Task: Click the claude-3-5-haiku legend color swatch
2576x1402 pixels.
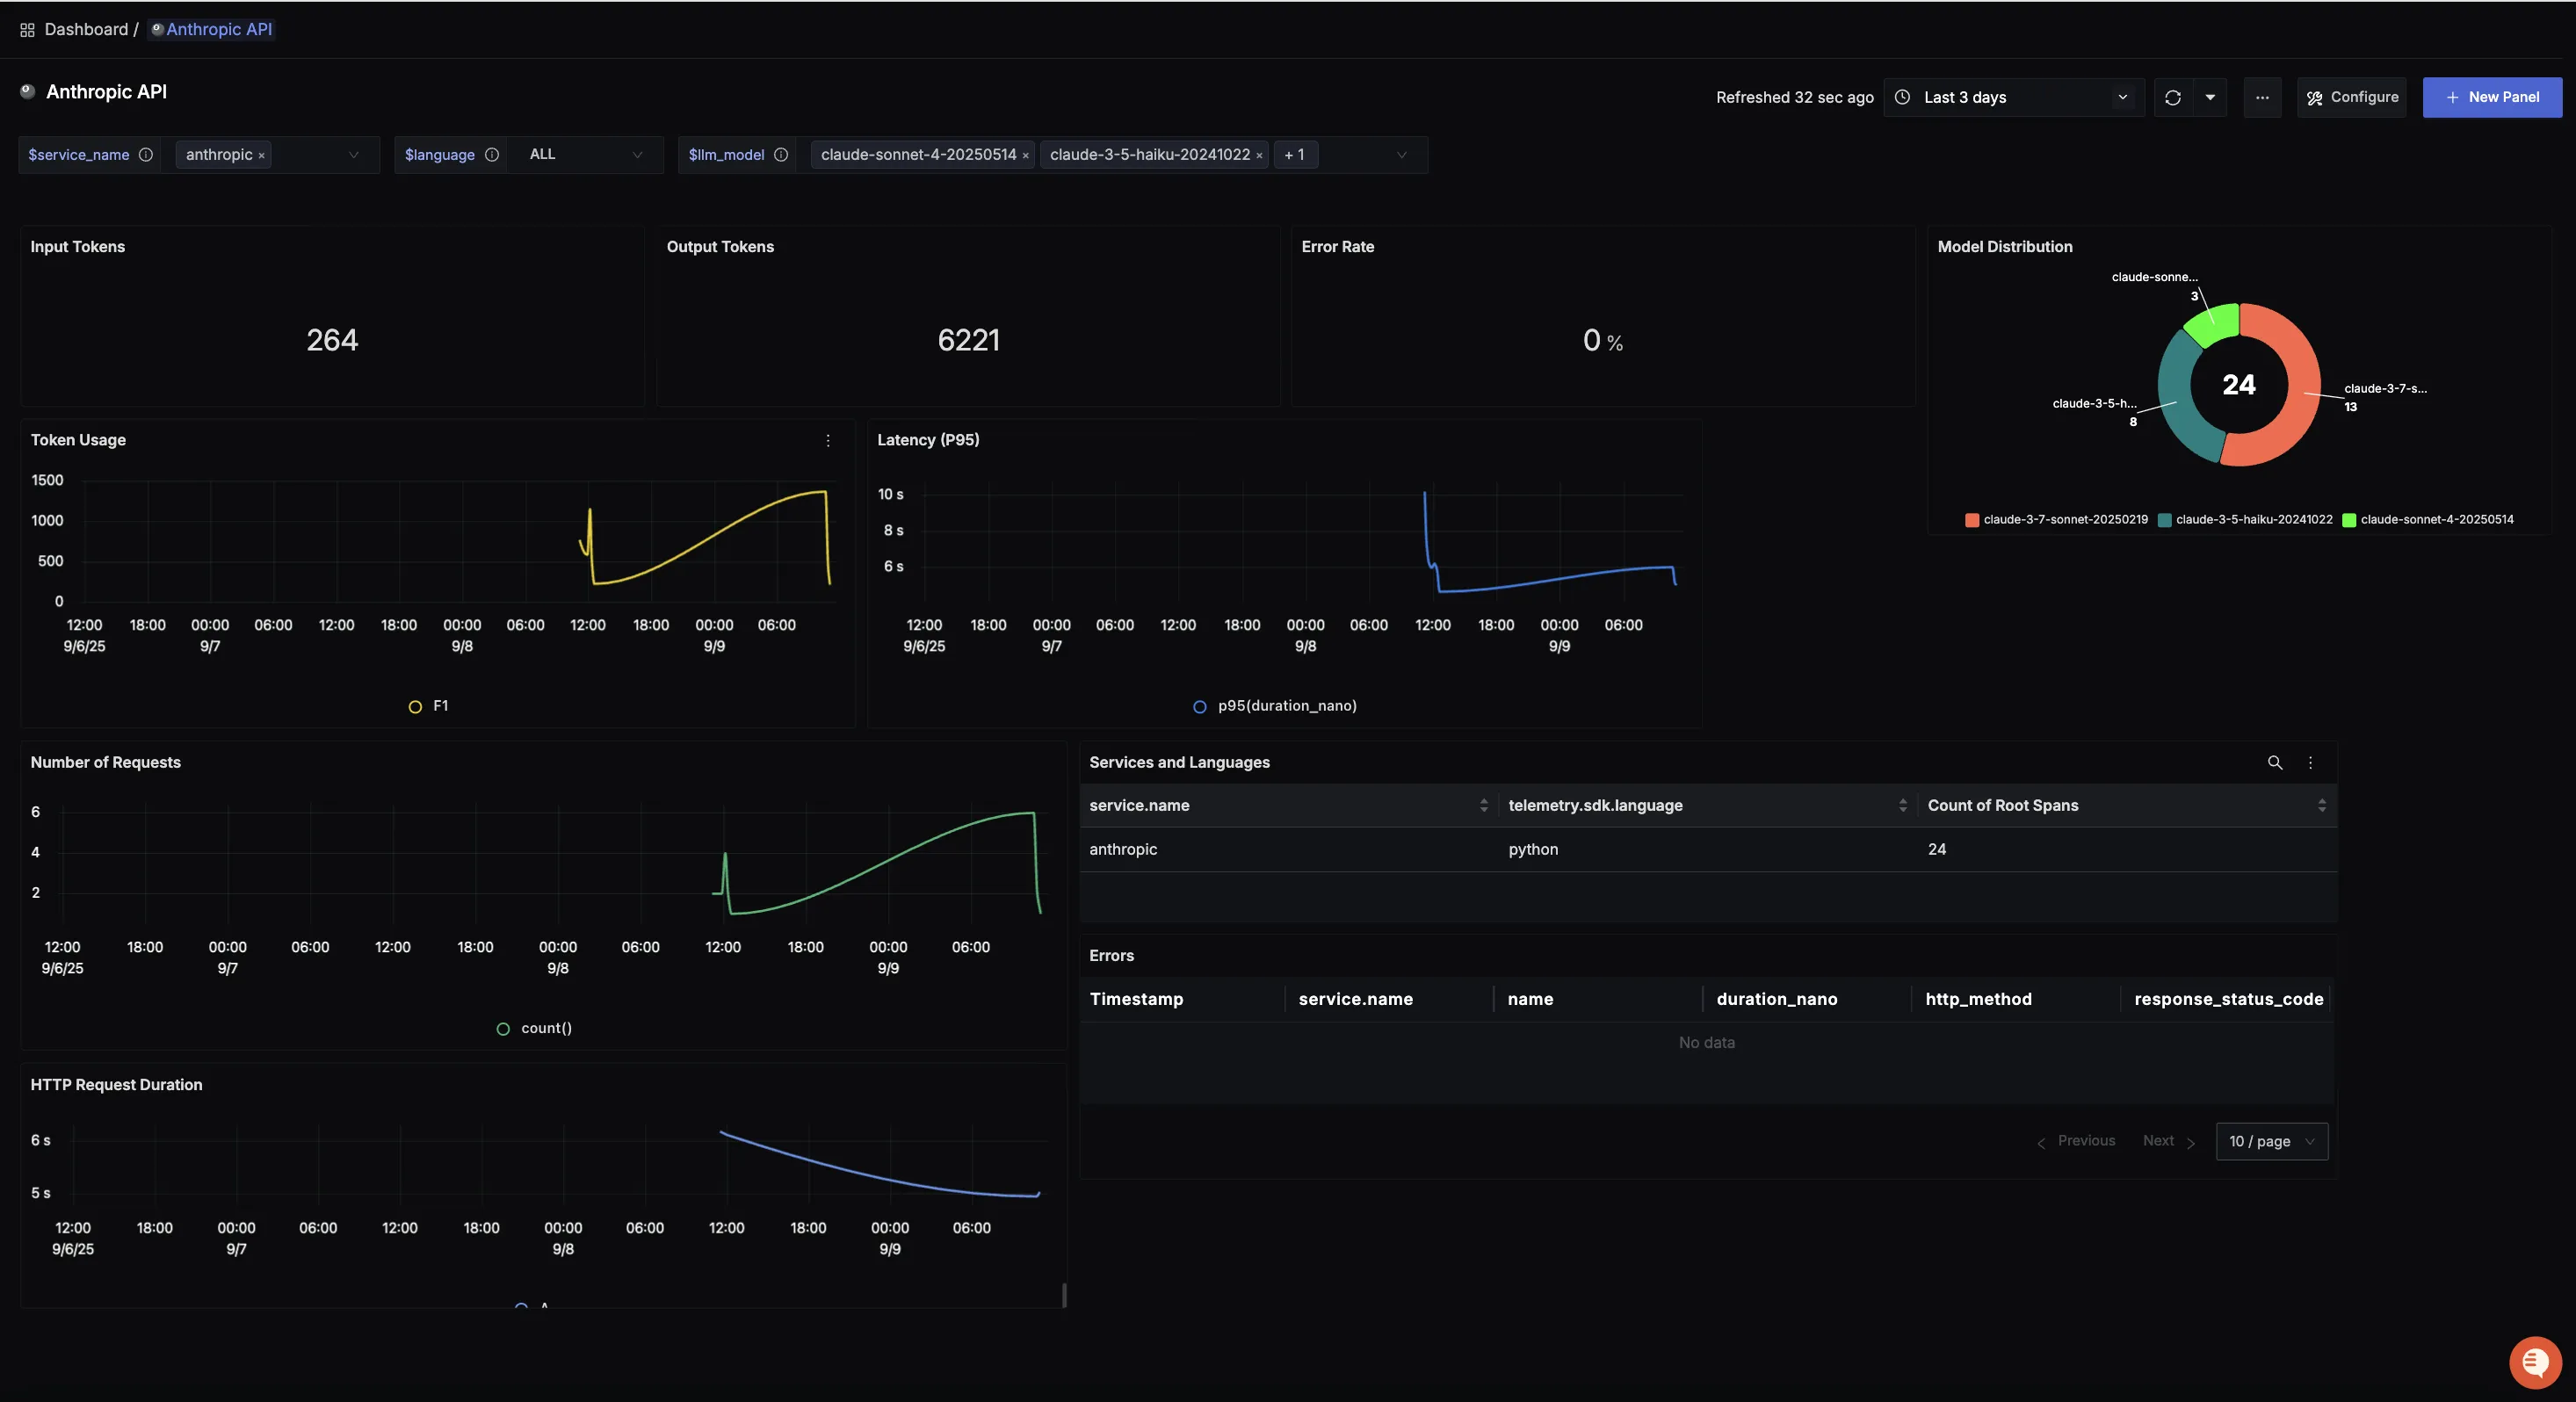Action: (x=2164, y=519)
